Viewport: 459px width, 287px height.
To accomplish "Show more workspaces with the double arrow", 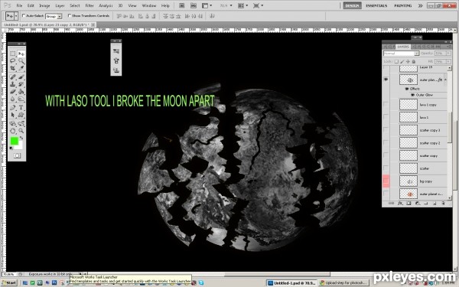I will [420, 5].
